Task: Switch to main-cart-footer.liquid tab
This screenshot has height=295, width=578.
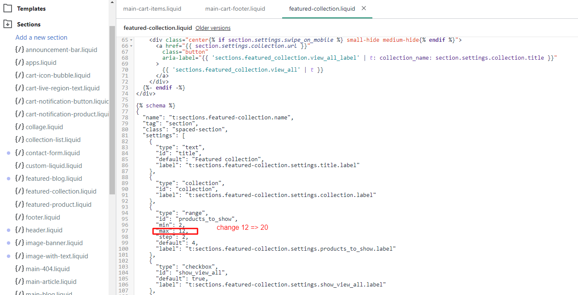Action: click(235, 9)
